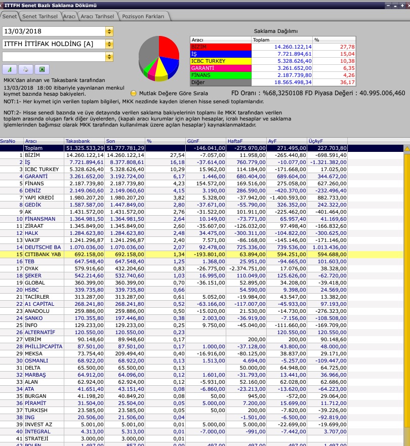Screen dimensions: 410x446
Task: Click the printer icon button
Action: click(x=26, y=69)
